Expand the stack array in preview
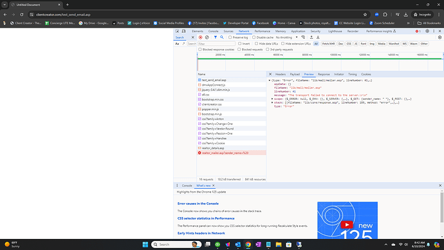 coord(272,102)
